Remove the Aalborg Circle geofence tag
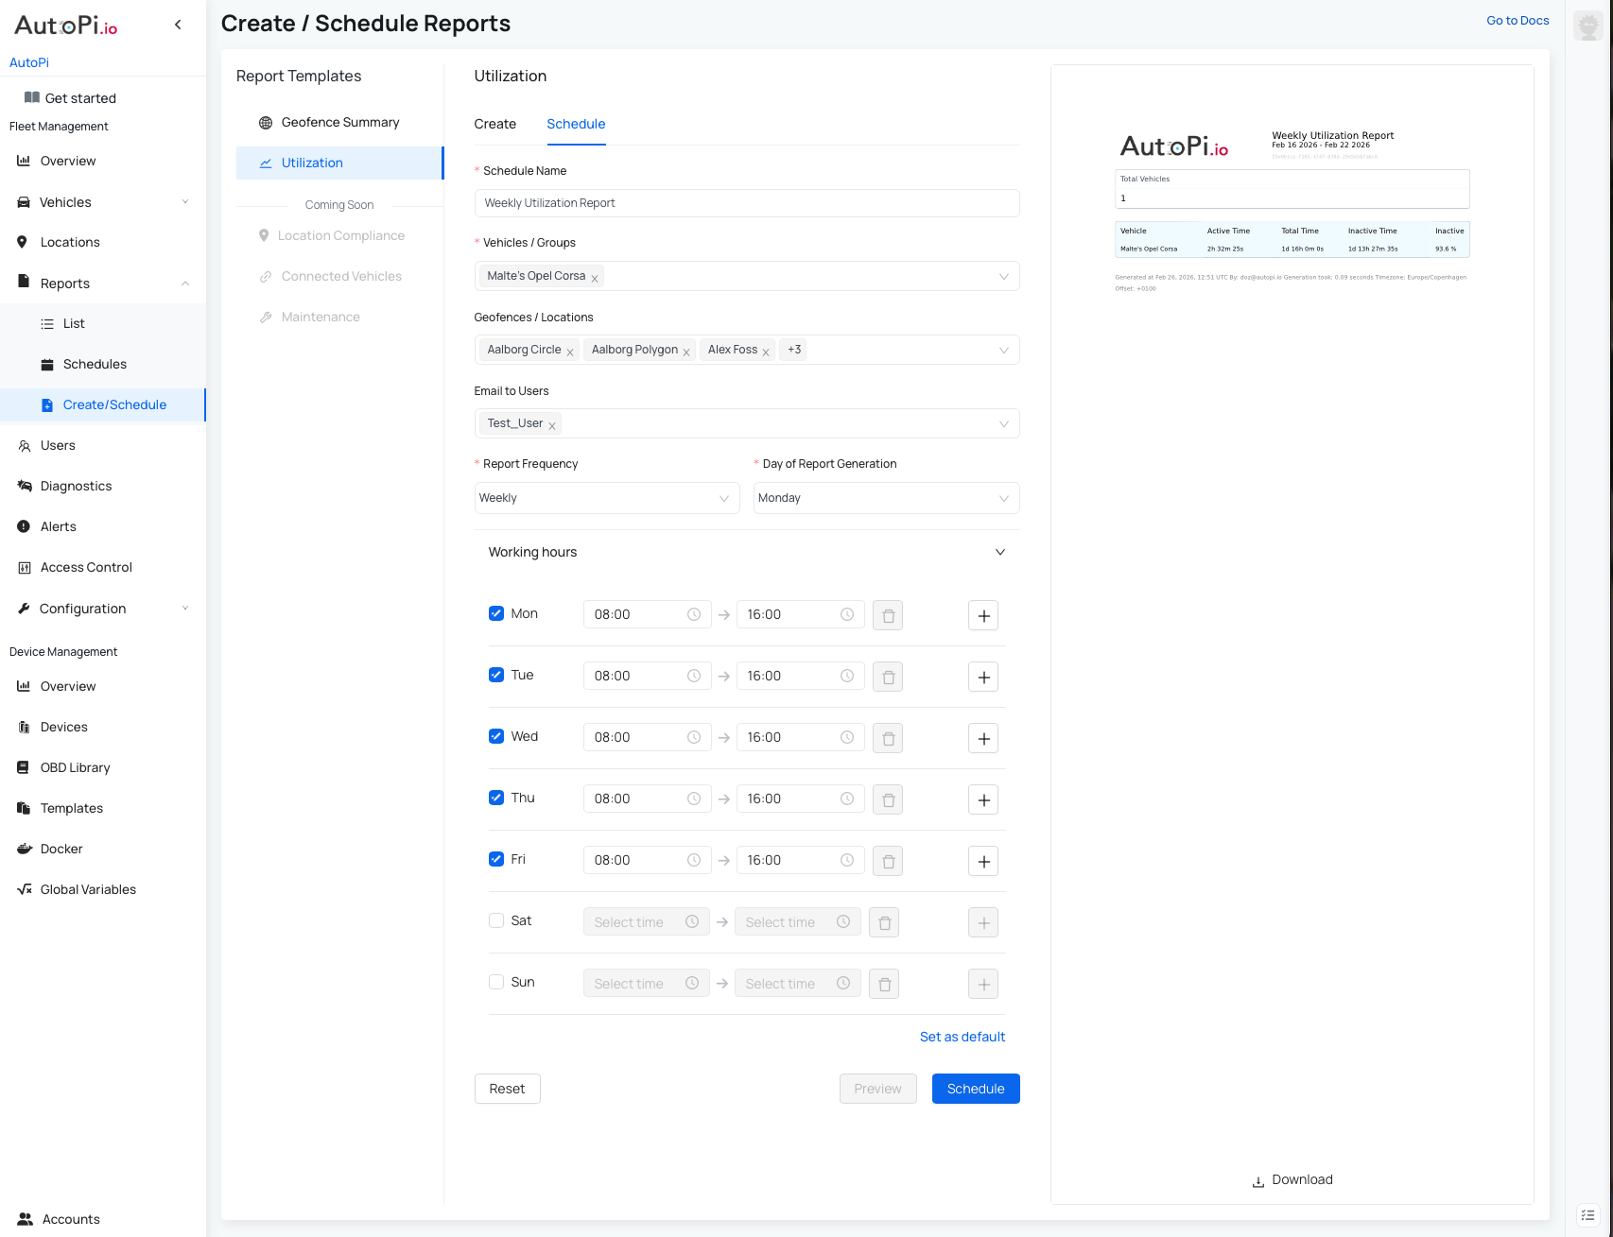Screen dimensions: 1613x1237 570,352
